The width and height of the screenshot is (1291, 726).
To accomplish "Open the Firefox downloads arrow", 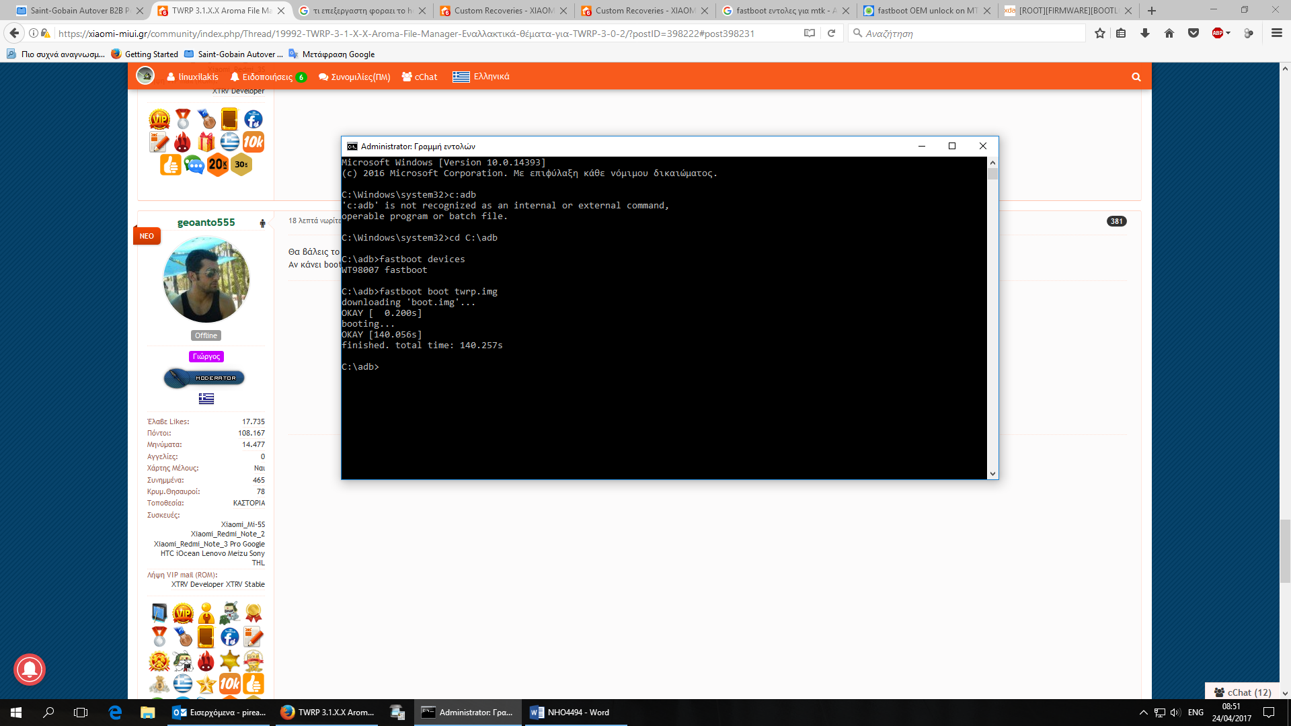I will pos(1145,33).
